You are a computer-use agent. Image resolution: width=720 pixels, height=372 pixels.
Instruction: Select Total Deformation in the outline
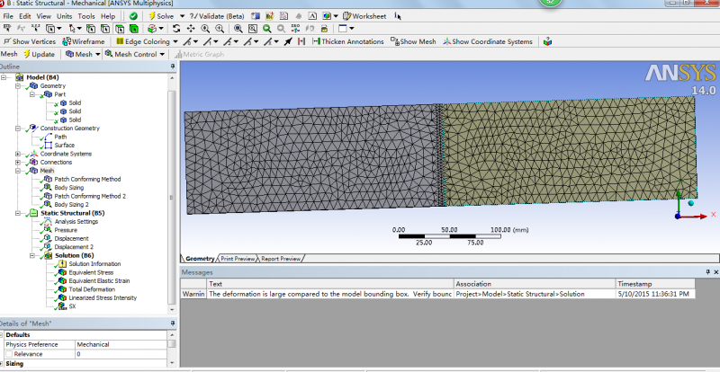(93, 289)
